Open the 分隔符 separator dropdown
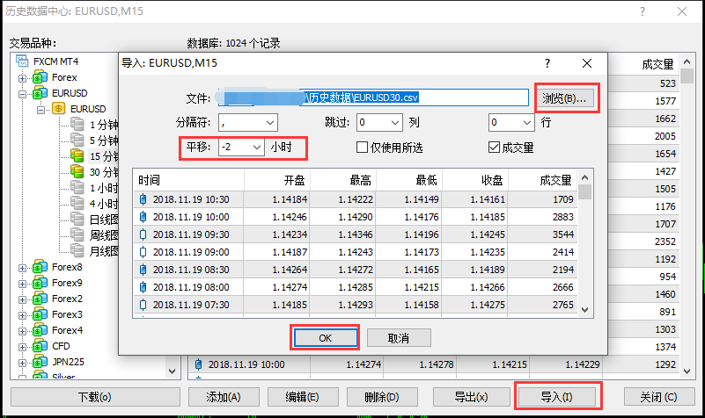This screenshot has width=705, height=418. pos(268,123)
